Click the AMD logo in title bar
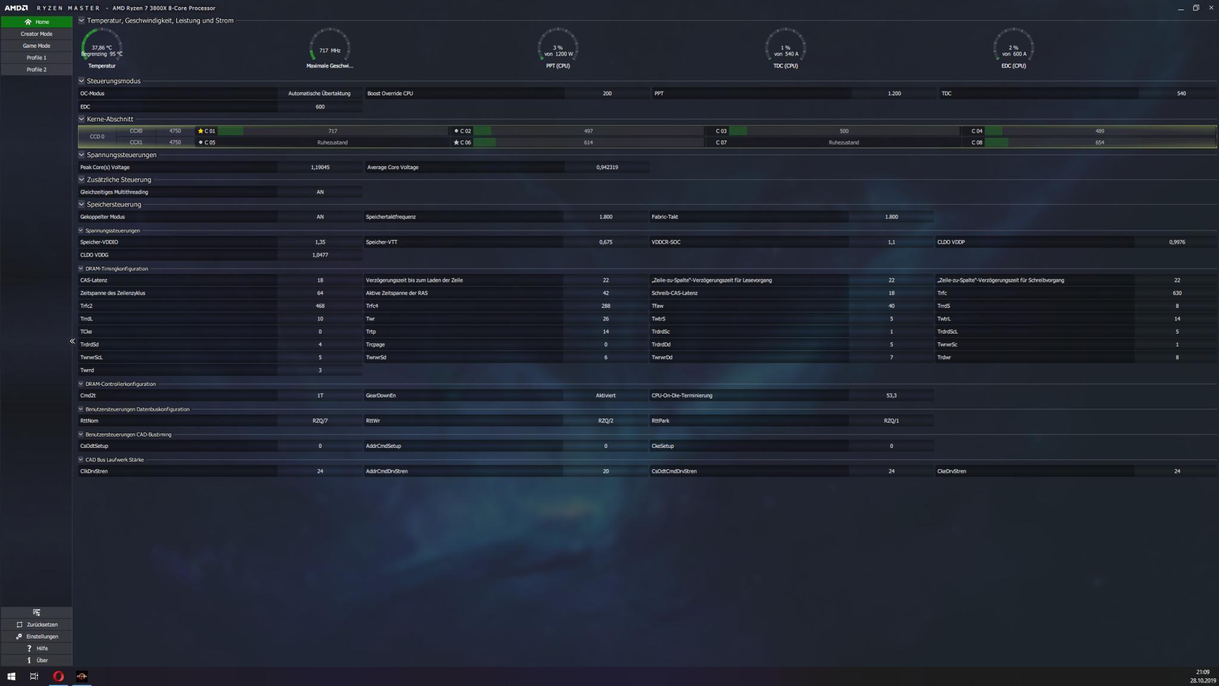1219x686 pixels. [x=16, y=8]
